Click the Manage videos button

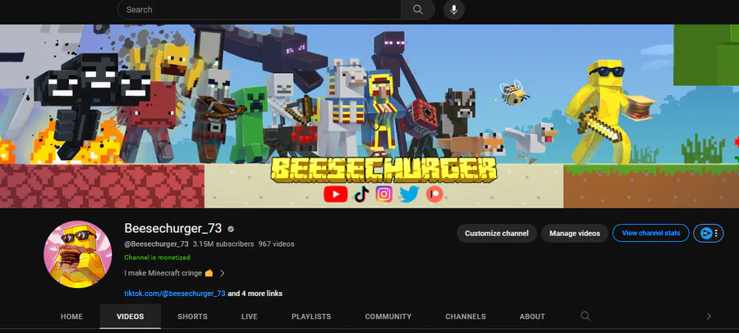(575, 233)
